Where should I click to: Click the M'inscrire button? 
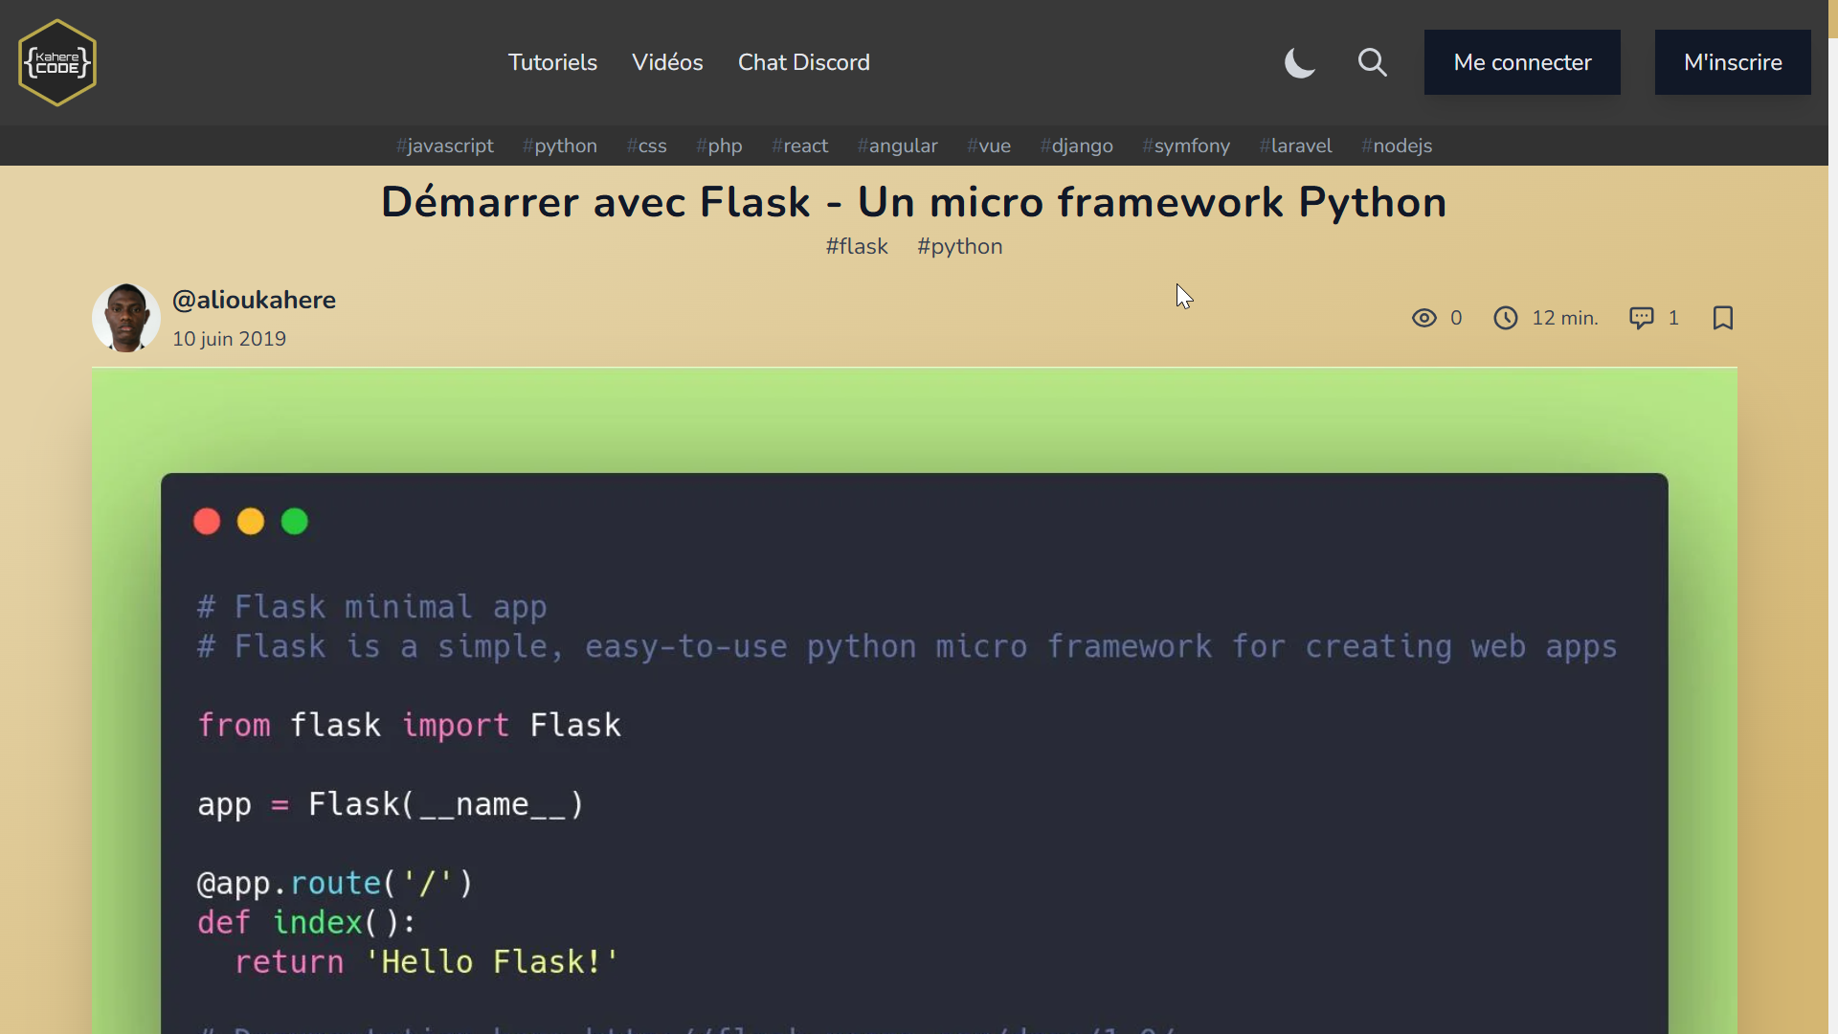coord(1733,62)
